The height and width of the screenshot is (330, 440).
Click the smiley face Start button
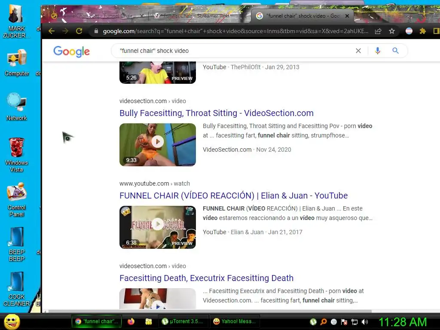coord(12,321)
